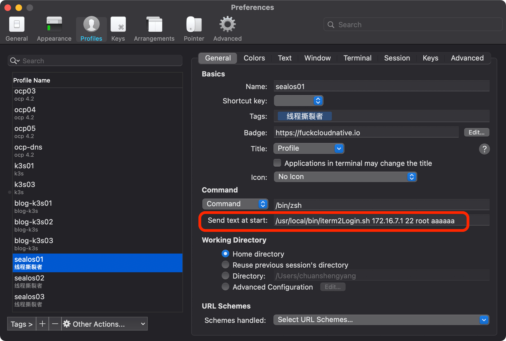Tick Applications in terminal may change title

point(277,163)
